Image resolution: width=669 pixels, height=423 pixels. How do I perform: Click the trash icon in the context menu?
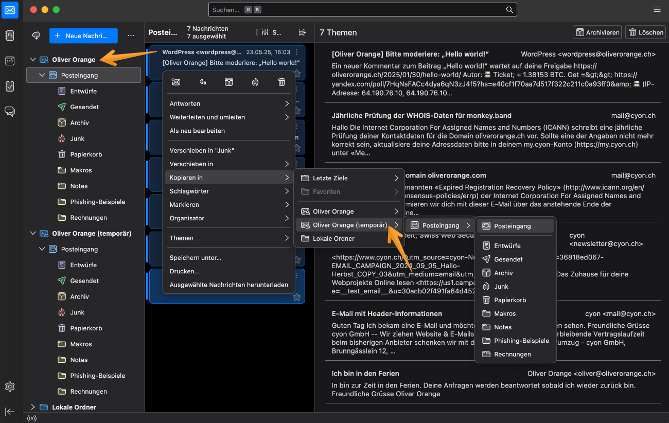[281, 82]
